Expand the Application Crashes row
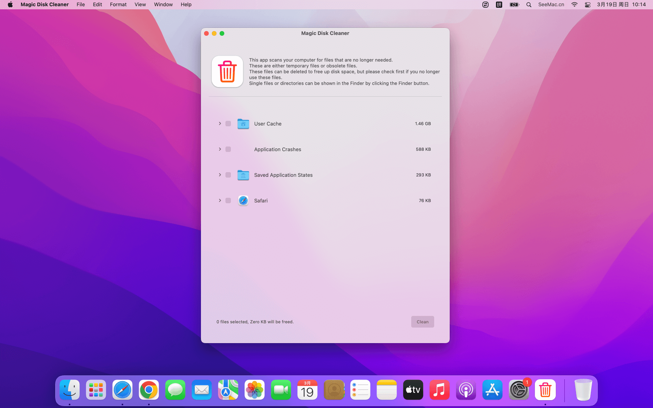The height and width of the screenshot is (408, 653). [x=220, y=149]
